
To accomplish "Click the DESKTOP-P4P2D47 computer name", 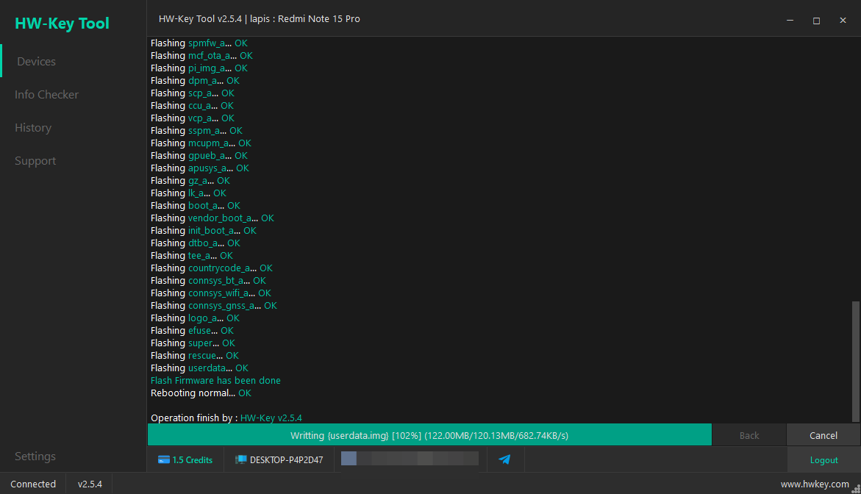I will [286, 460].
